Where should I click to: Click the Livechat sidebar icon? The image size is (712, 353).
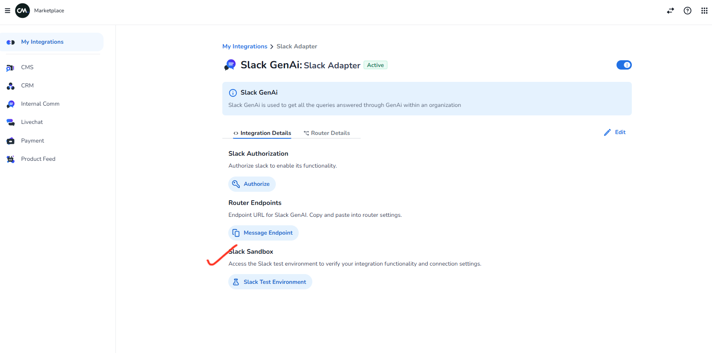point(11,122)
